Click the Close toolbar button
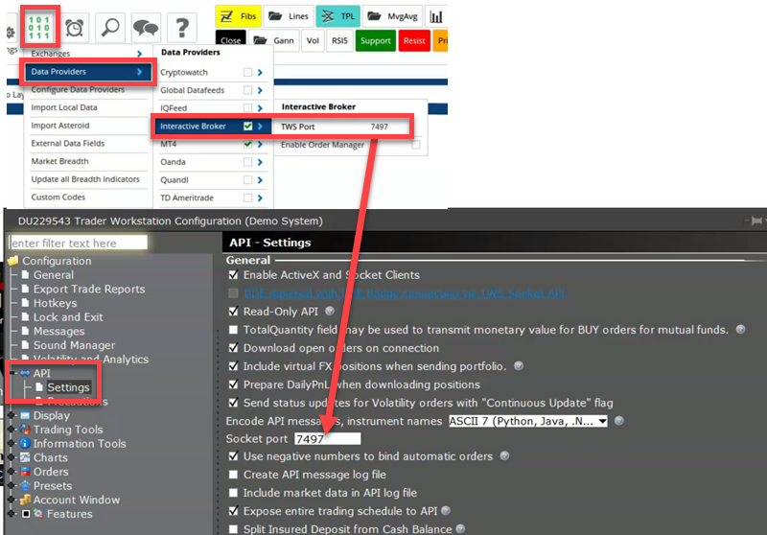The image size is (767, 535). tap(230, 40)
